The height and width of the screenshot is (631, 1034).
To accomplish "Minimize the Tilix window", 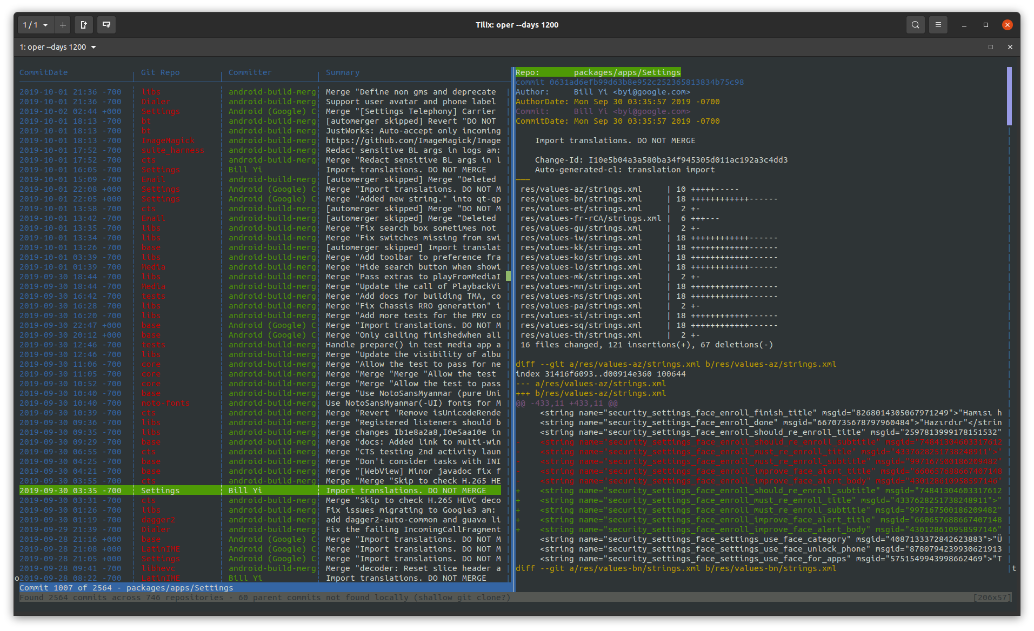I will 964,25.
